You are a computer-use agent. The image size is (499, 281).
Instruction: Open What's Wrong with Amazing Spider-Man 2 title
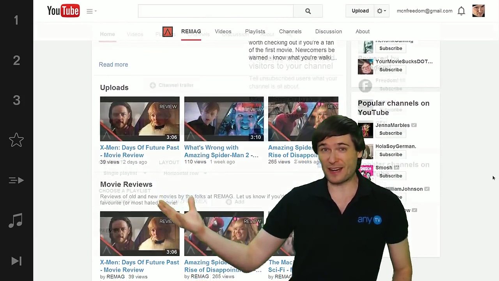(x=221, y=151)
